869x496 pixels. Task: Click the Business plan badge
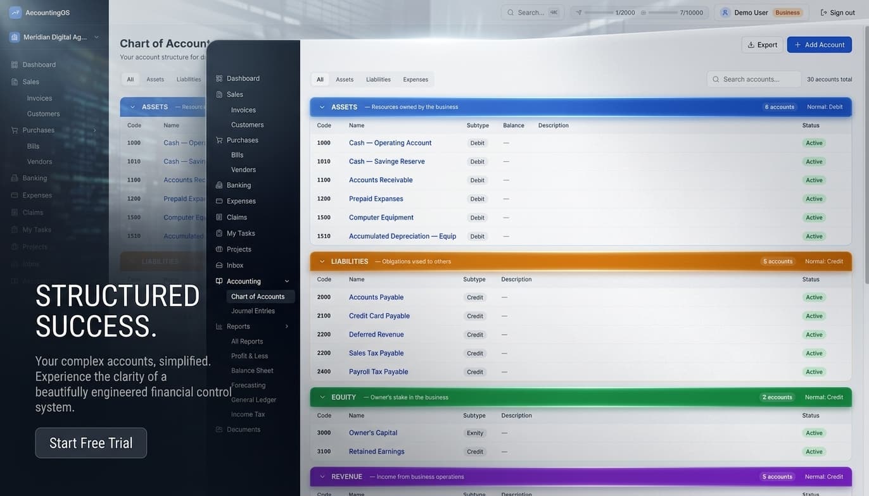click(787, 13)
